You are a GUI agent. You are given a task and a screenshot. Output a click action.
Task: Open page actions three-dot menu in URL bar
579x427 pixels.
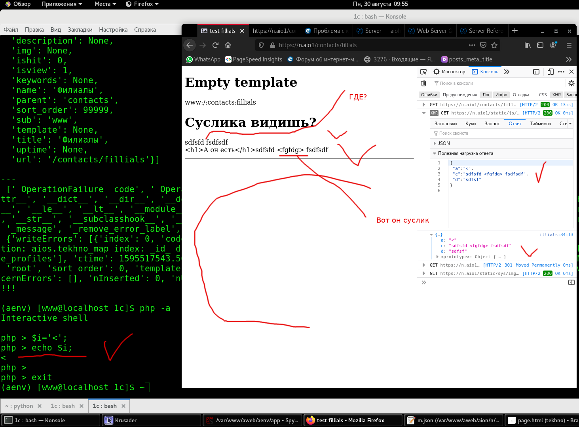tap(472, 45)
